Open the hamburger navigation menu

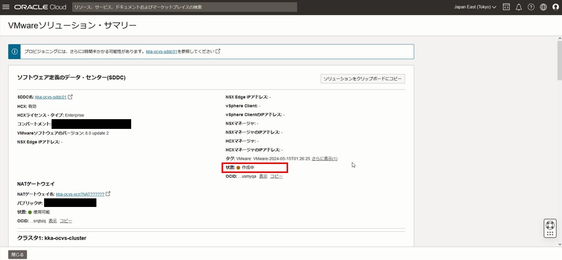tap(6, 7)
